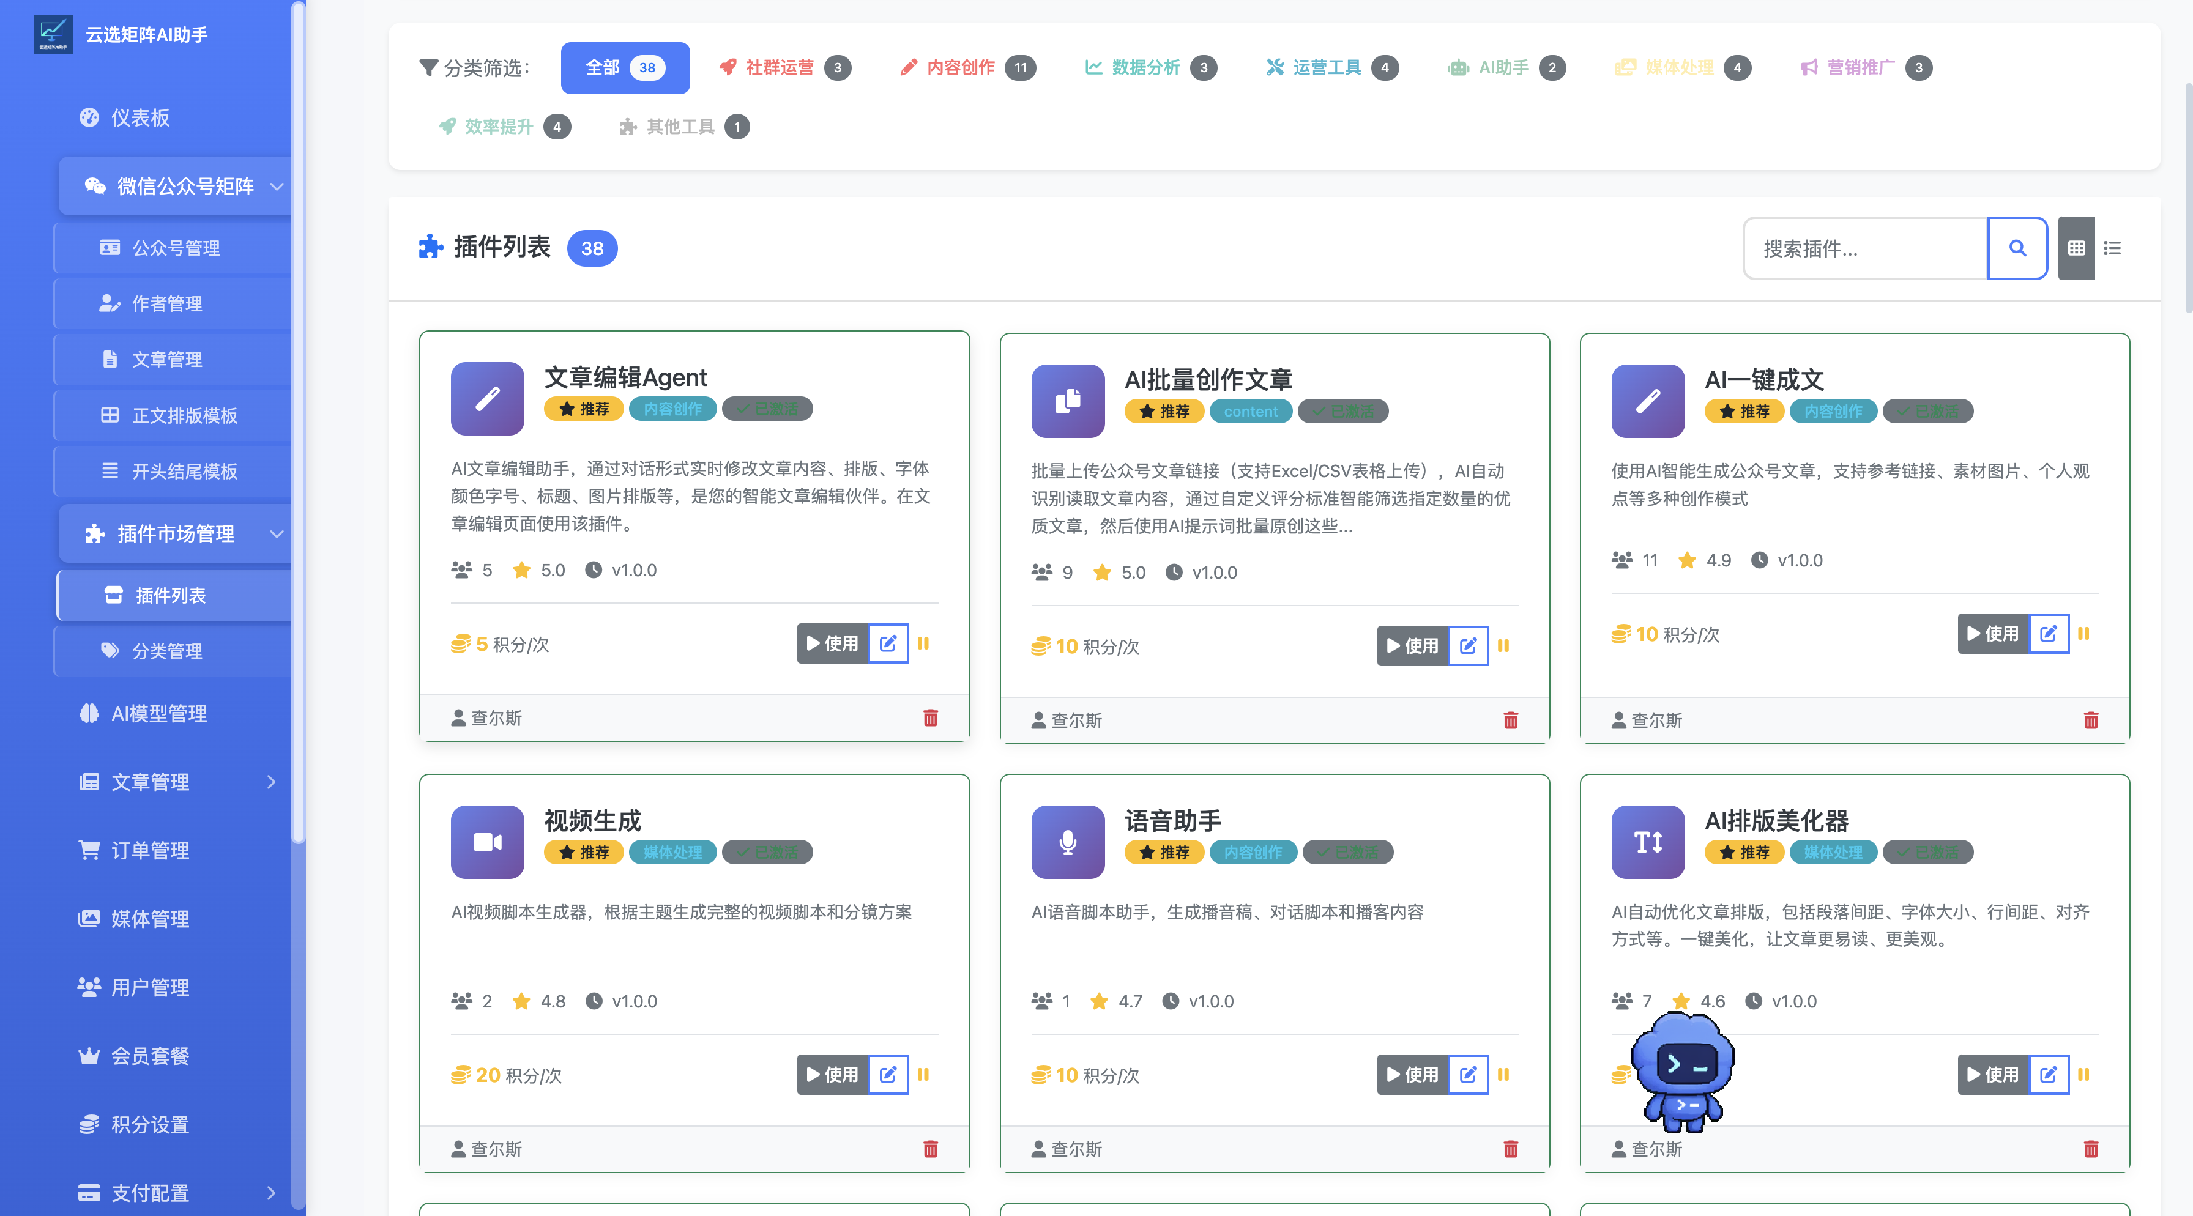Open 订单管理 page
Screen dimensions: 2193x1216
(174, 850)
